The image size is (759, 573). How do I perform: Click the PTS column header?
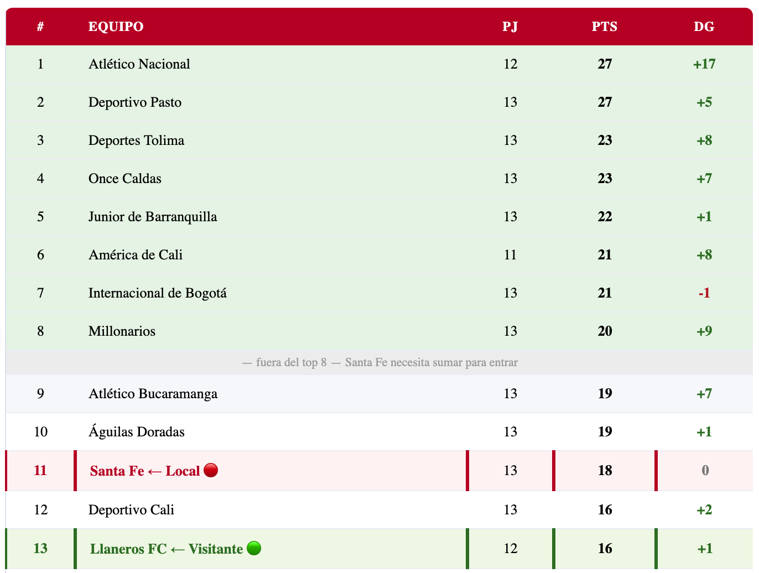(604, 27)
